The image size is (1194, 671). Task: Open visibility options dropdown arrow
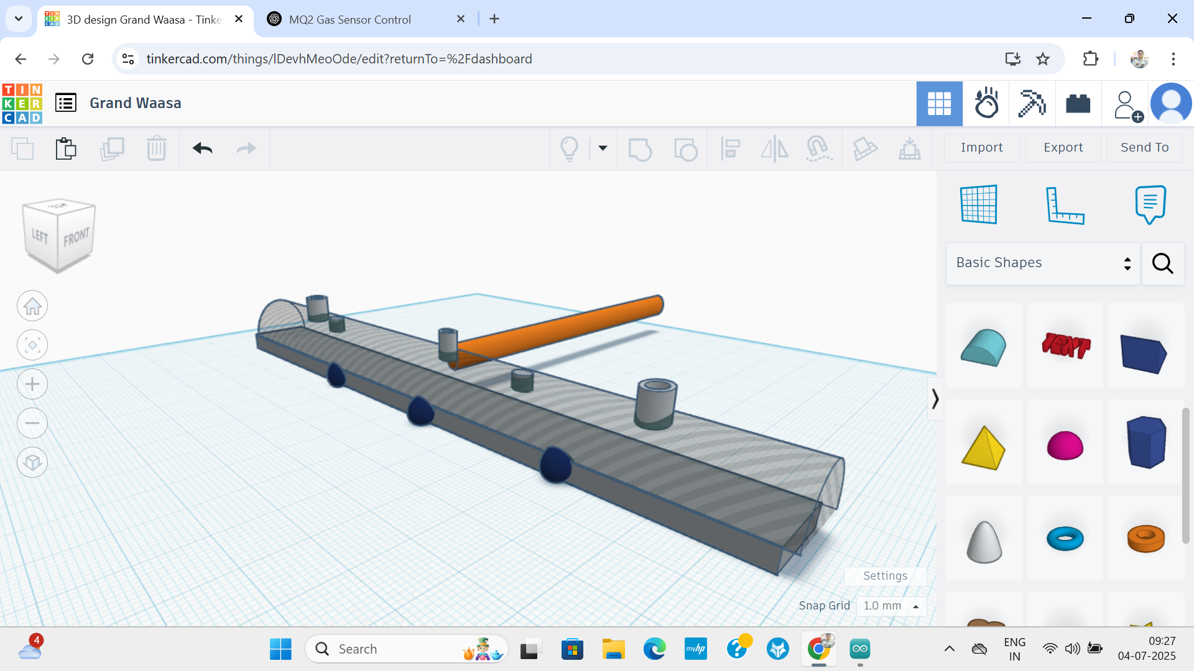point(603,148)
